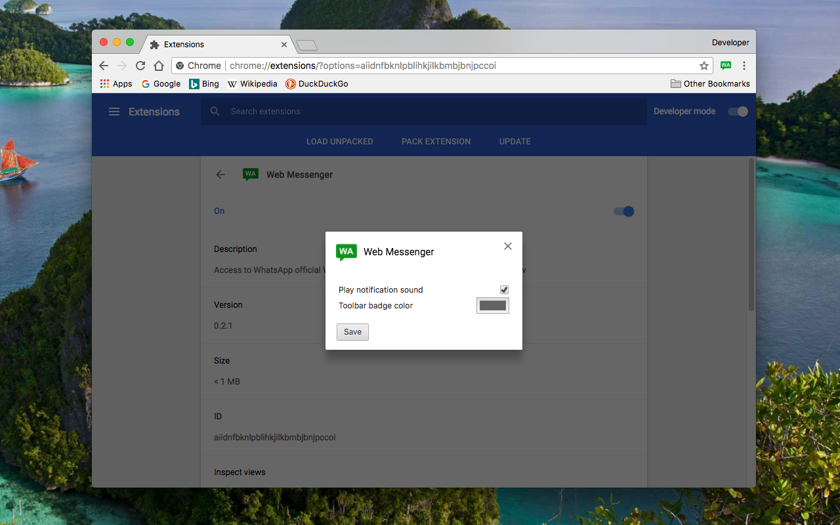Click the back arrow beside Web Messenger heading
The width and height of the screenshot is (840, 525).
220,175
